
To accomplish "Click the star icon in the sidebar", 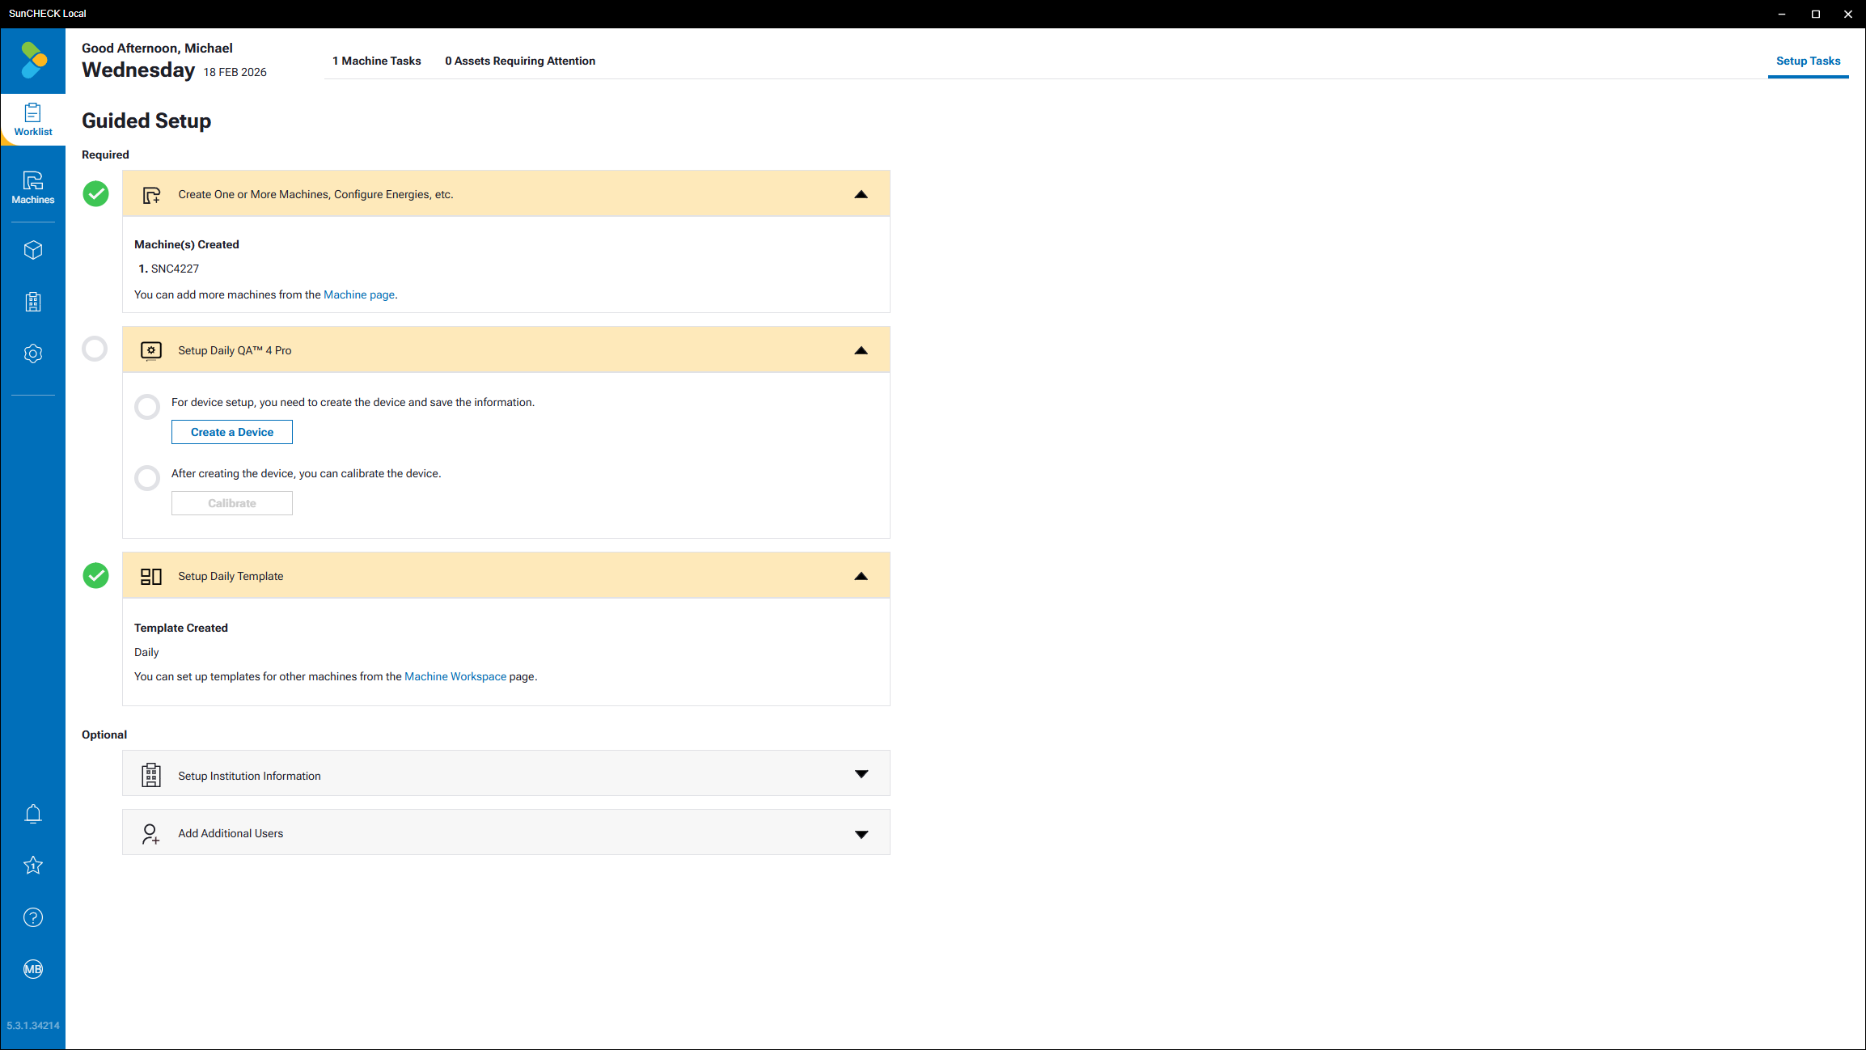I will click(x=32, y=865).
